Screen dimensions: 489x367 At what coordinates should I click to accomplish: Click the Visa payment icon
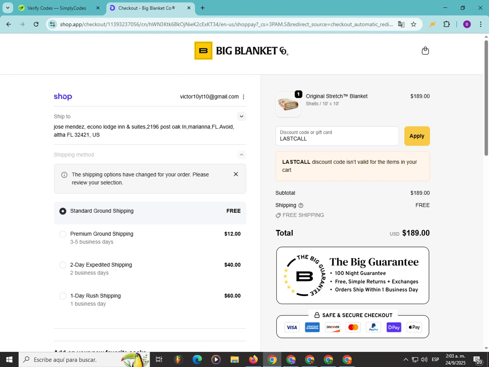click(x=292, y=327)
